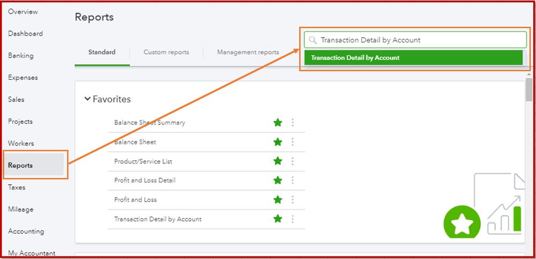Viewport: 536px width, 259px height.
Task: Open the Profit and Loss report
Action: click(135, 199)
